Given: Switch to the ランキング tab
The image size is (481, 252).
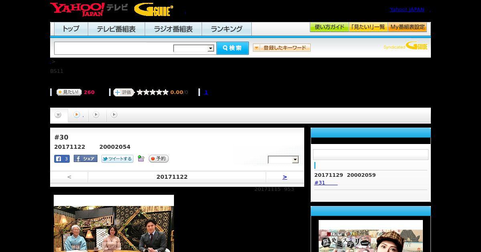Looking at the screenshot, I should pos(226,29).
